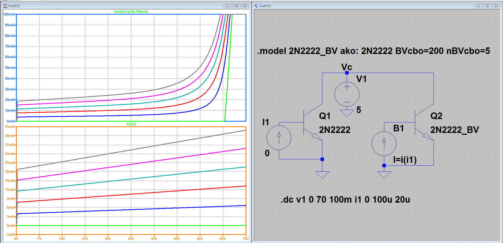Click the .model 2N2222_BV directive text

(x=374, y=51)
